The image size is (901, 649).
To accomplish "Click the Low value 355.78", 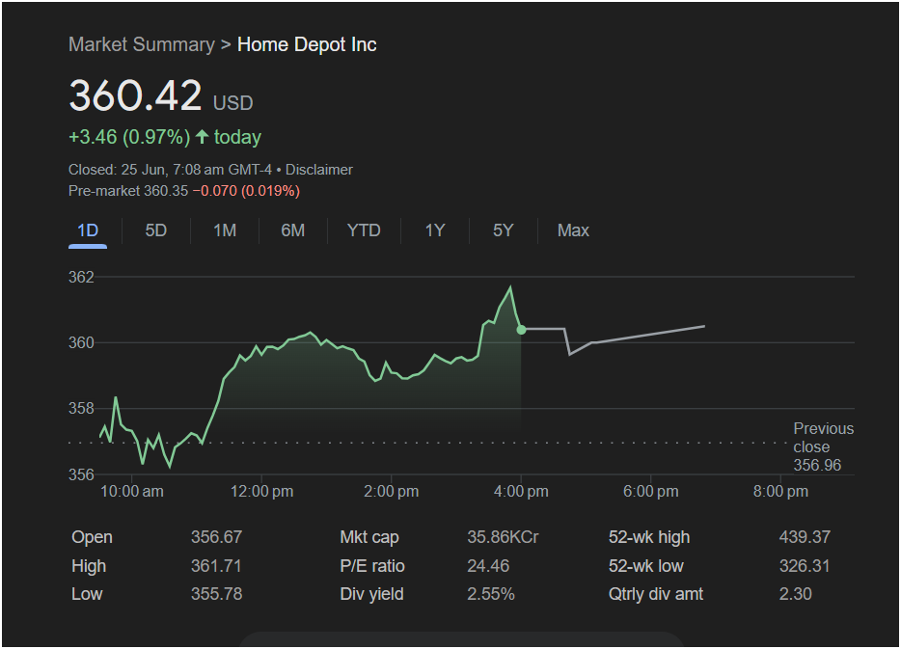I will (x=217, y=594).
